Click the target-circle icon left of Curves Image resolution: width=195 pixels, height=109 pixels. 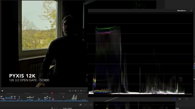[x=52, y=108]
